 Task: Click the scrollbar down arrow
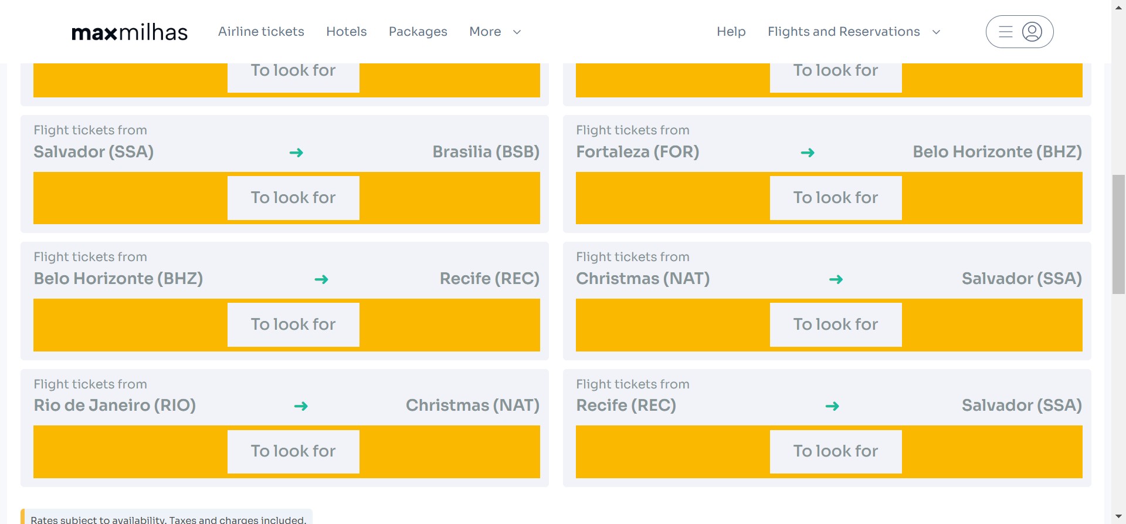[1118, 517]
